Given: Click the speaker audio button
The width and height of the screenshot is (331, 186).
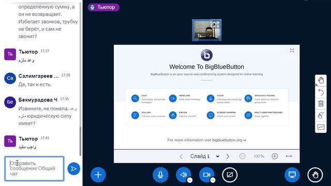Looking at the screenshot, I should (x=184, y=175).
